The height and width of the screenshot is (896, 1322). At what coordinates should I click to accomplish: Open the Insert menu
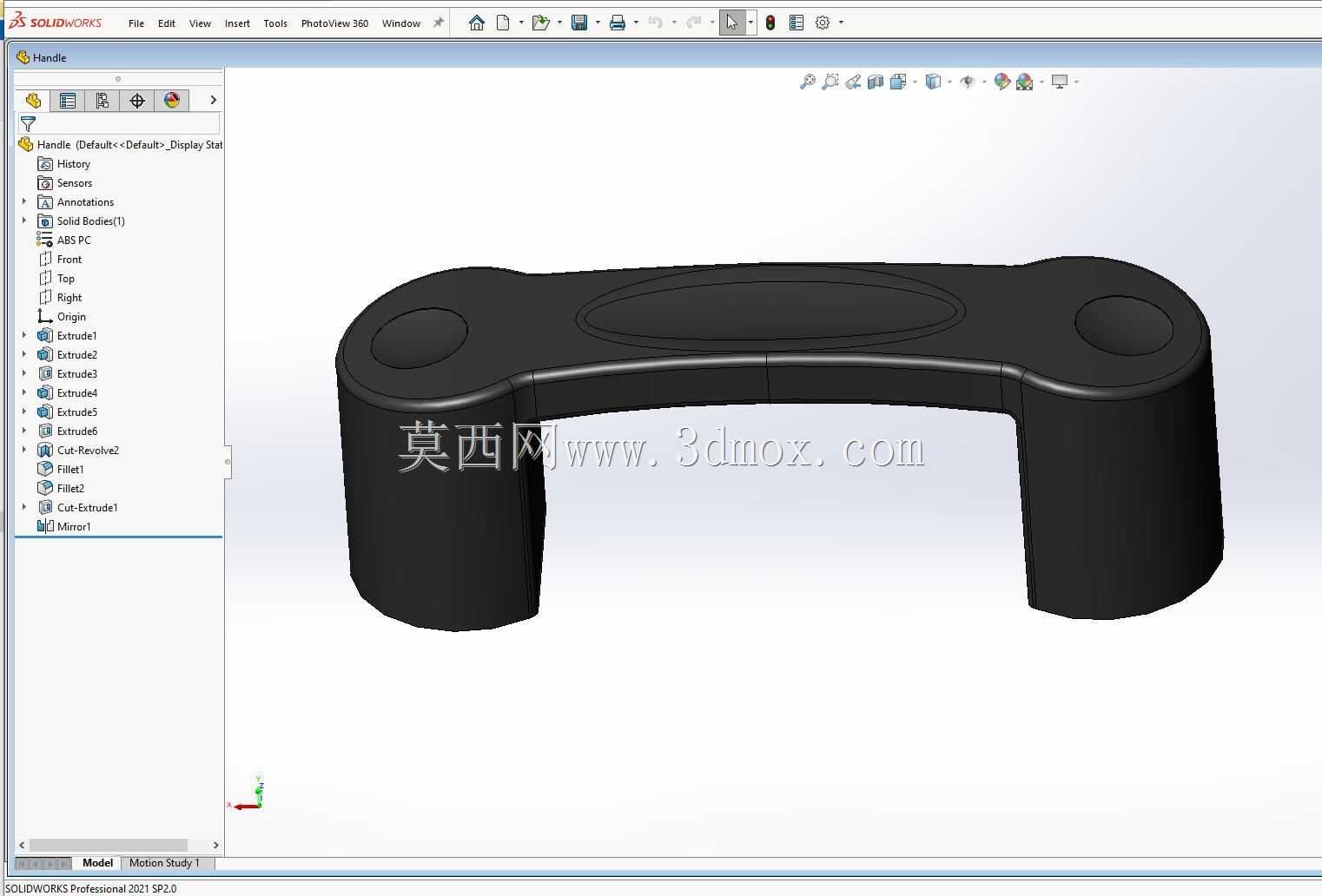pyautogui.click(x=237, y=23)
